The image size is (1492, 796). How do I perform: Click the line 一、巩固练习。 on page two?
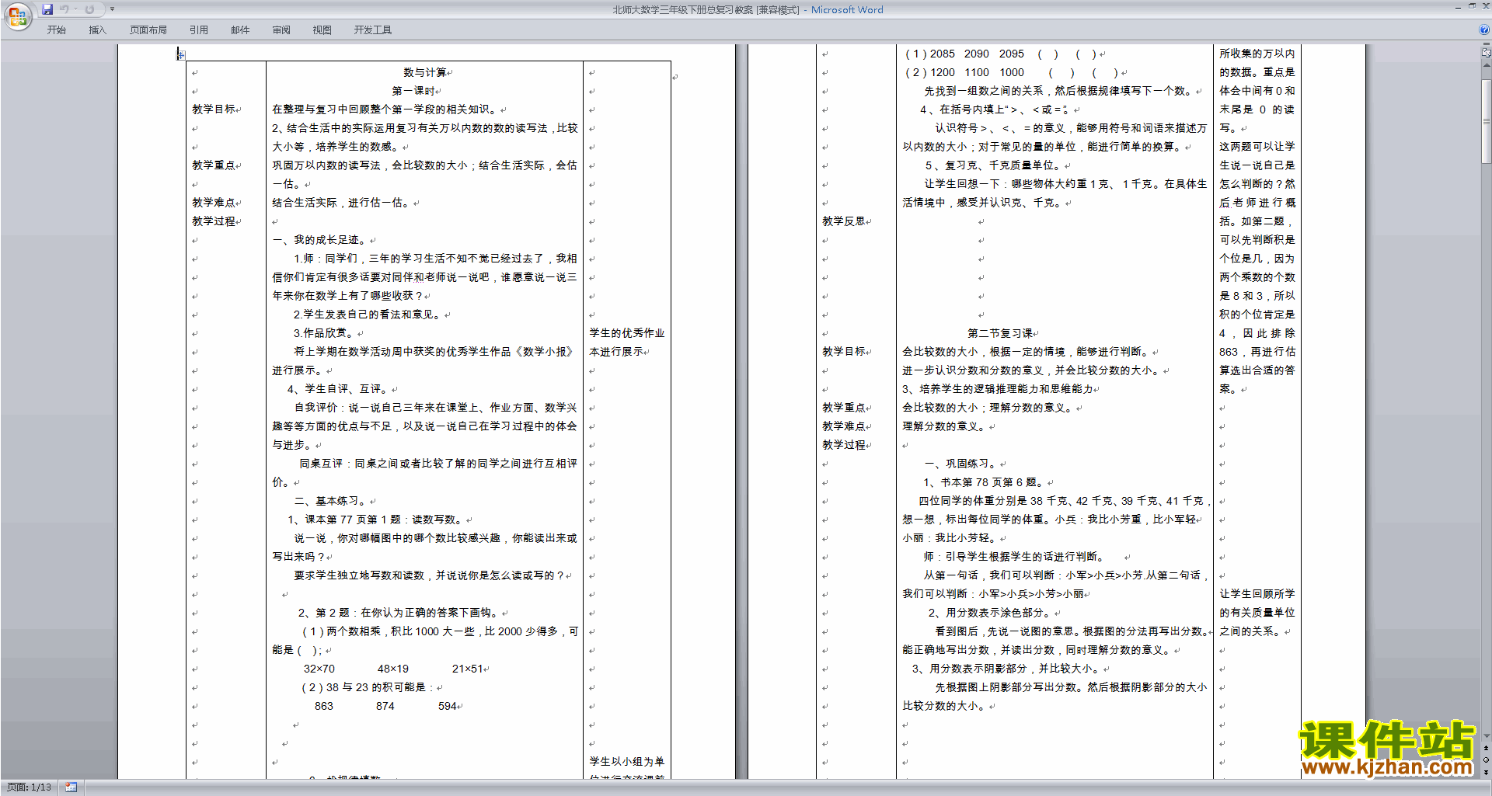(962, 464)
